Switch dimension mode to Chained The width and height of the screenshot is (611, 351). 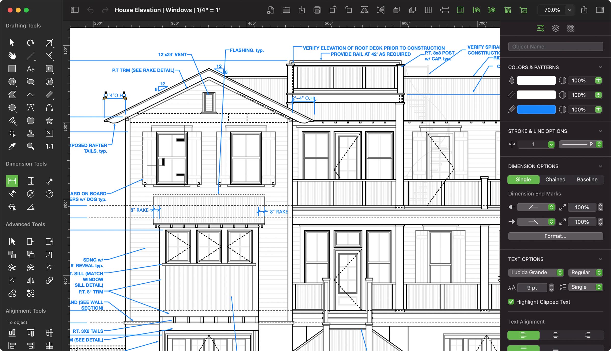point(555,179)
